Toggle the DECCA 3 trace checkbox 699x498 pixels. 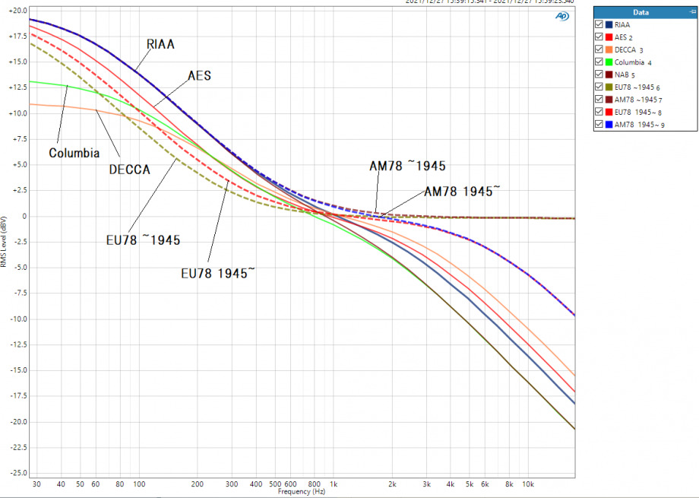coord(599,49)
